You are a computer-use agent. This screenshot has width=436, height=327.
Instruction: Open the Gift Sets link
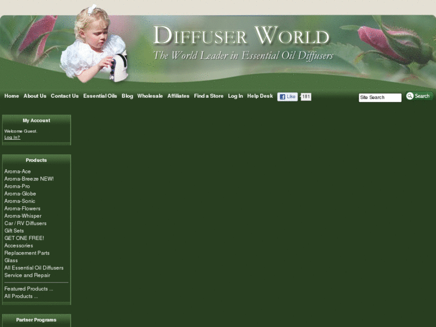14,231
